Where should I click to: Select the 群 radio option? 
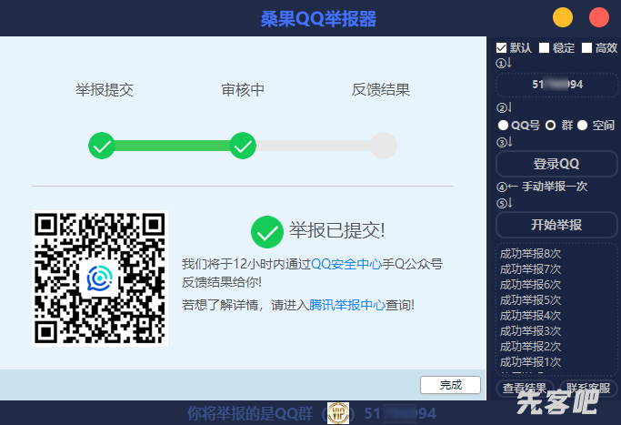[550, 126]
